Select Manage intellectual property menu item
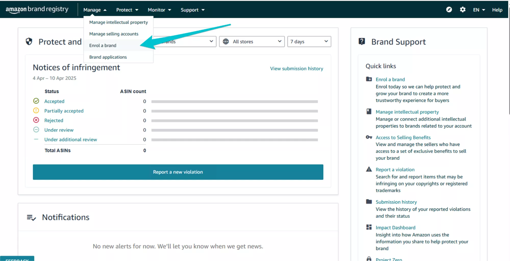This screenshot has height=261, width=510. [x=119, y=22]
